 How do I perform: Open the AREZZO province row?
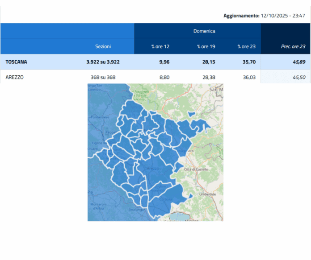pos(15,77)
